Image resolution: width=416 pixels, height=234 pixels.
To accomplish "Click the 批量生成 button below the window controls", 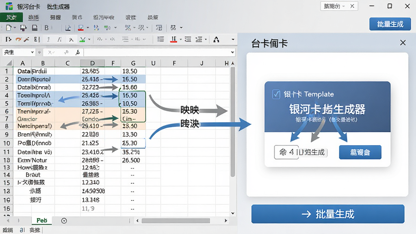I will [390, 24].
